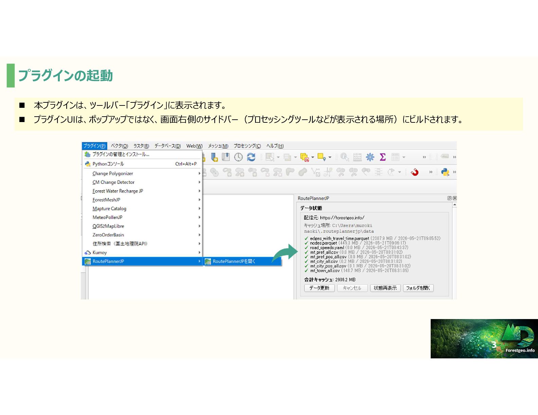Click the 状態再表示 button
Viewport: 538px width, 415px height.
tap(385, 288)
